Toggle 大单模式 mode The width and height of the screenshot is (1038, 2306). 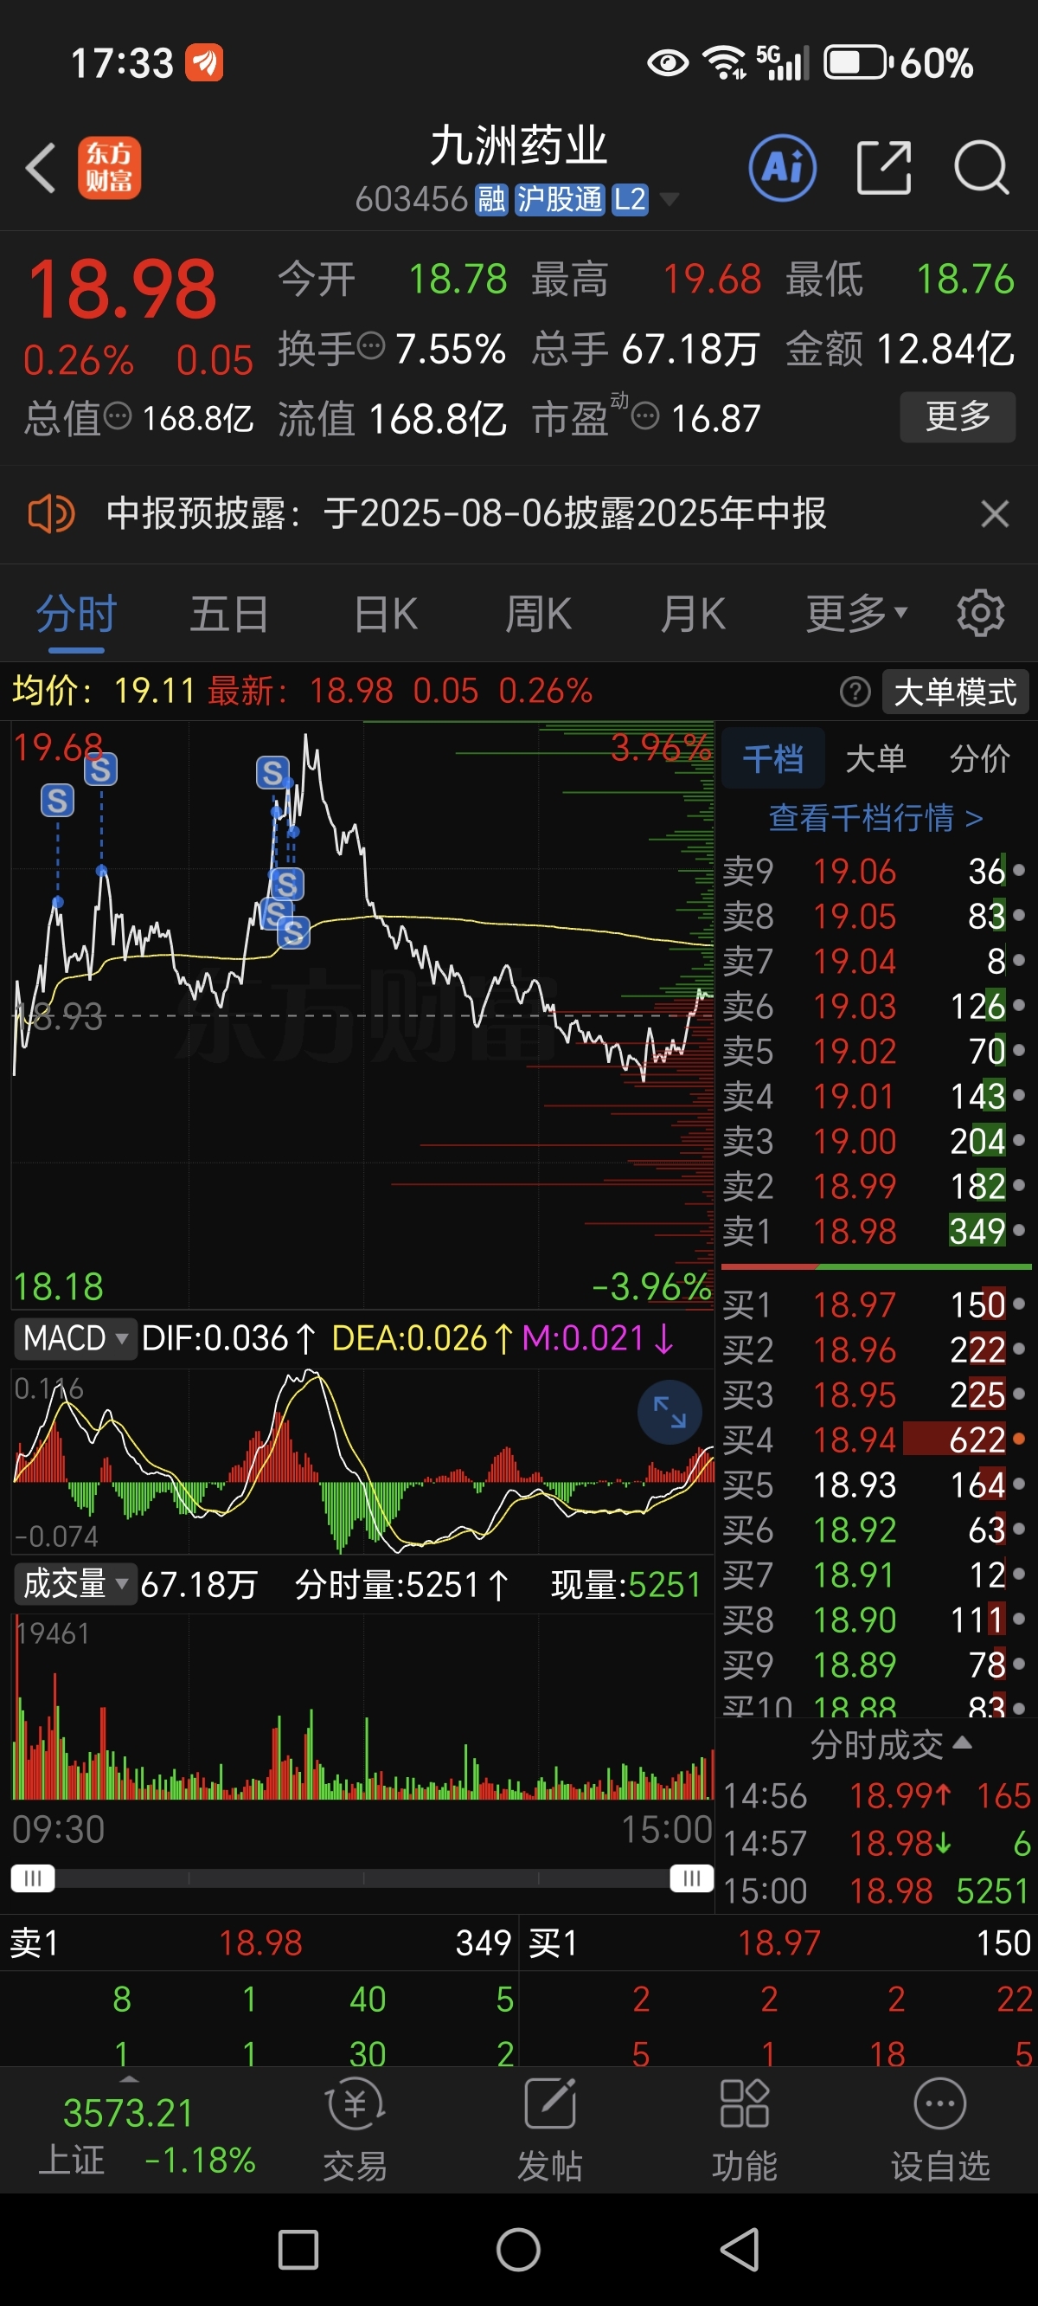click(x=955, y=691)
